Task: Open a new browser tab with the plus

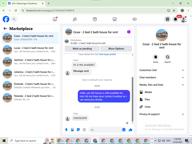Action: click(x=49, y=3)
